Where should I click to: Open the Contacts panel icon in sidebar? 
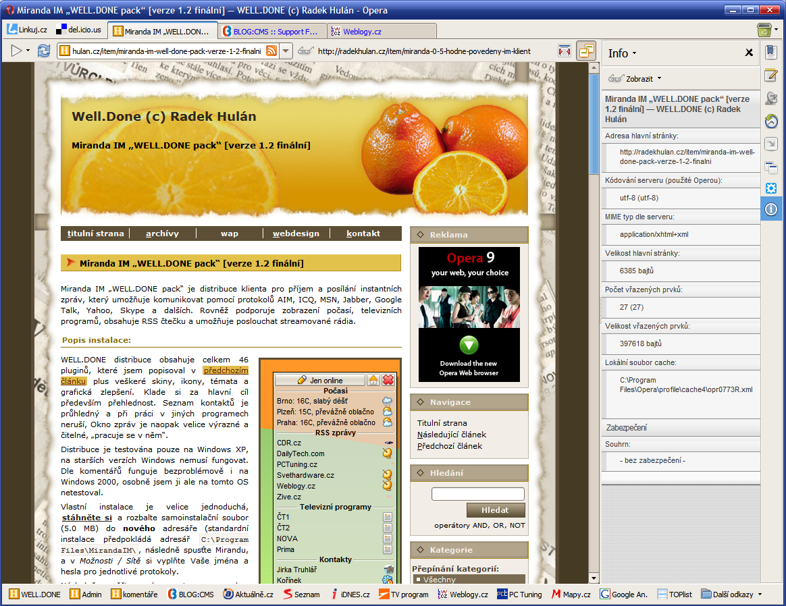771,98
